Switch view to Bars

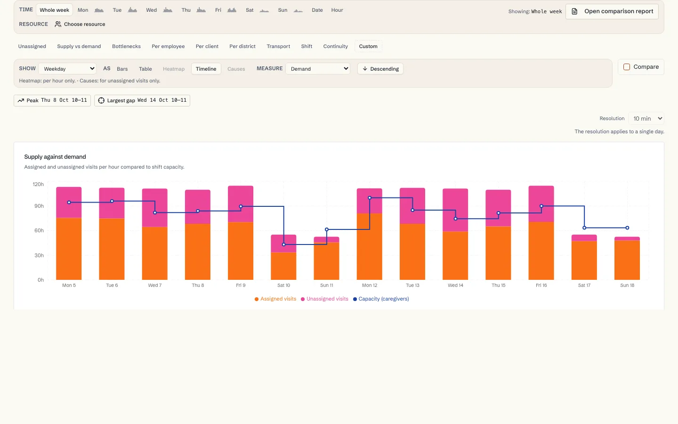pyautogui.click(x=122, y=69)
